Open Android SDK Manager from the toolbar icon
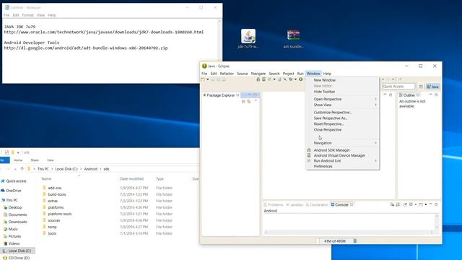Screen dimensions: 462x260 [x=258, y=79]
